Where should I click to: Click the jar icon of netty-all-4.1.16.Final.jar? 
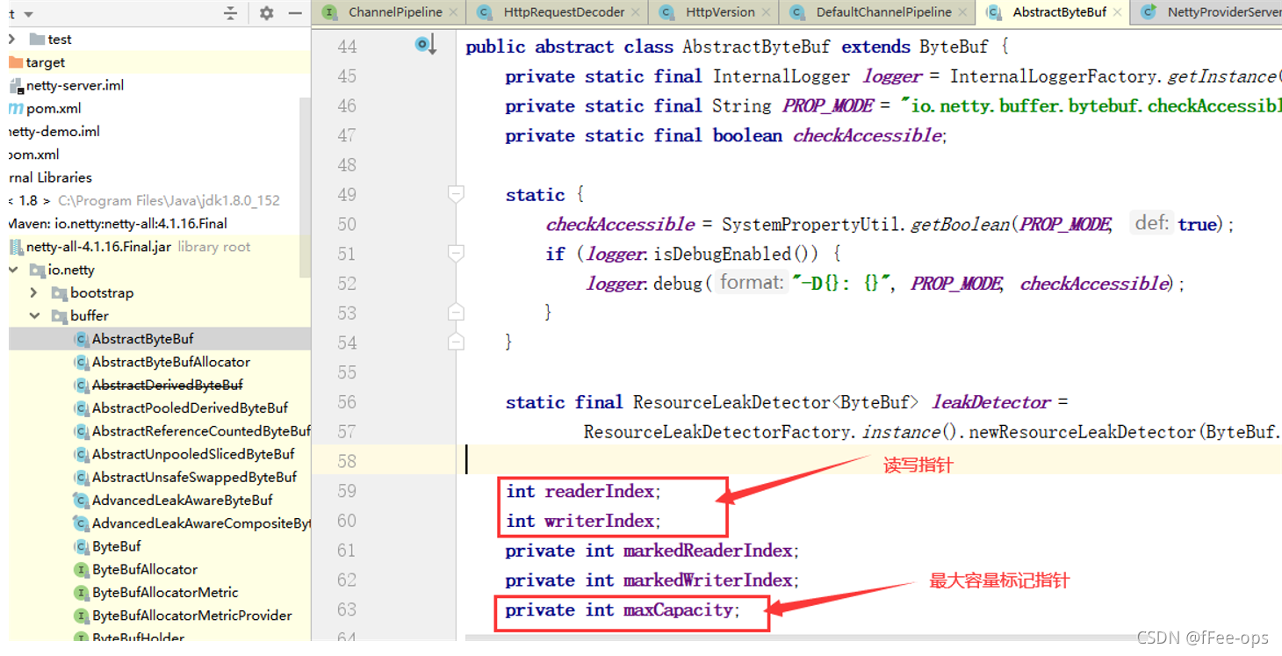point(16,247)
